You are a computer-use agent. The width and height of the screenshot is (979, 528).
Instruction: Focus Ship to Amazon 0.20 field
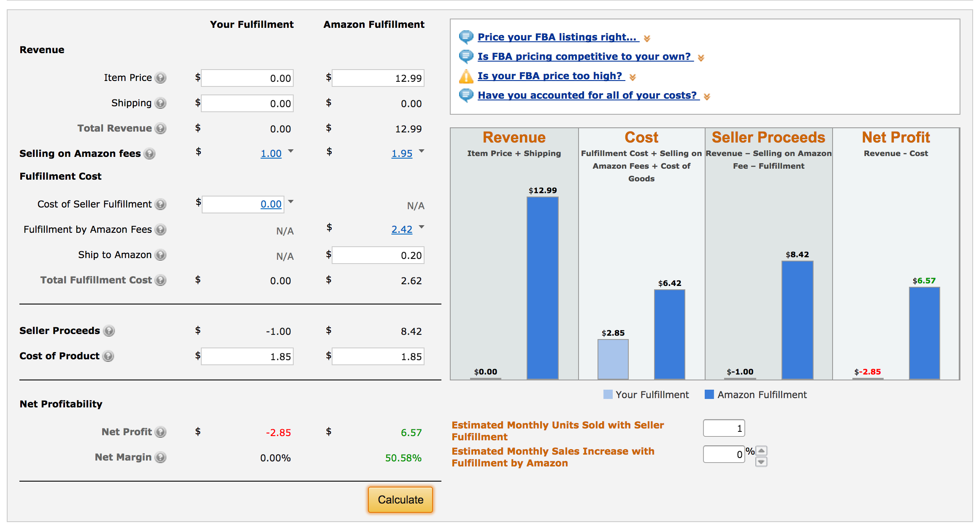pyautogui.click(x=378, y=255)
